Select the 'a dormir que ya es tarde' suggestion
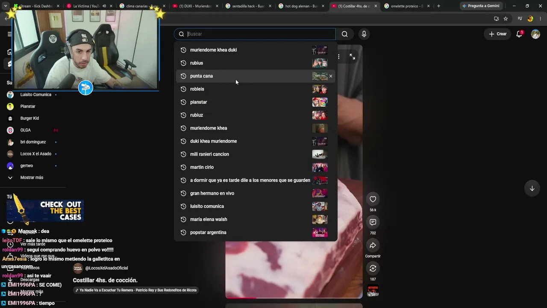The height and width of the screenshot is (308, 547). (x=256, y=181)
